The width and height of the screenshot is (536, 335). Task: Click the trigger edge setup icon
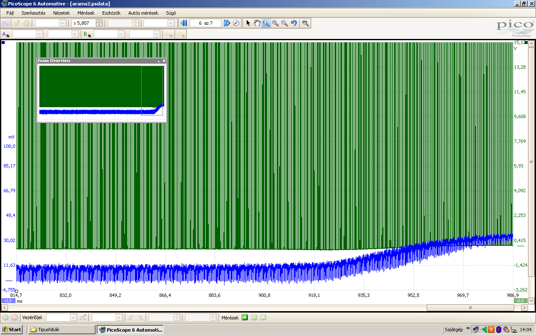83,318
